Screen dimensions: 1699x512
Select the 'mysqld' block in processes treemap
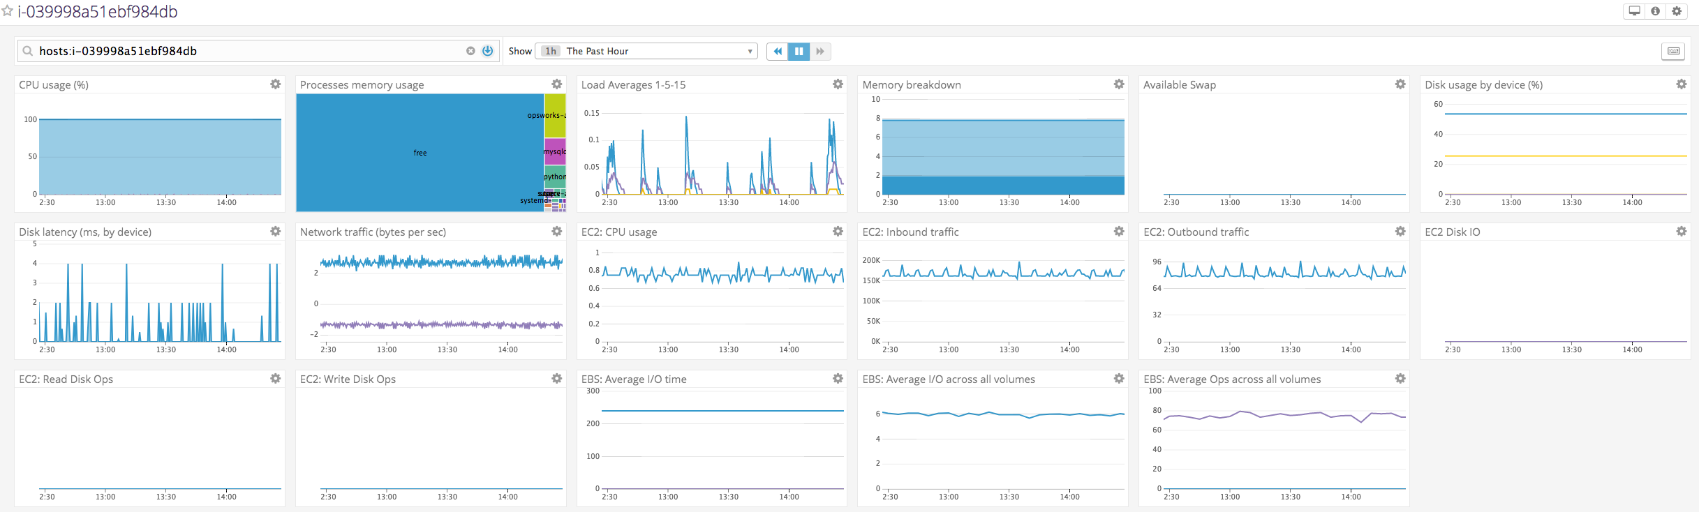[x=555, y=151]
